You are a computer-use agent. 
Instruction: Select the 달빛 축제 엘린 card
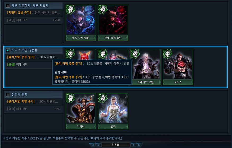(x=81, y=23)
